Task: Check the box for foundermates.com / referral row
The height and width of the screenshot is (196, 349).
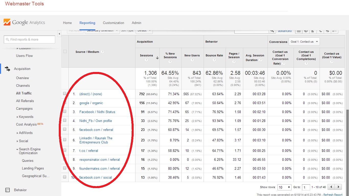Action: click(x=65, y=168)
